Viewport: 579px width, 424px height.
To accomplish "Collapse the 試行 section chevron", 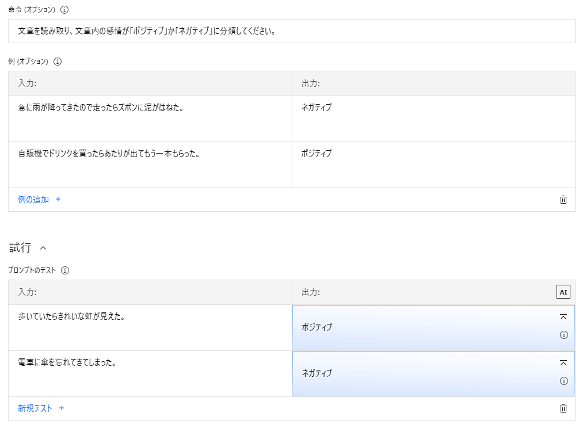I will tap(43, 248).
